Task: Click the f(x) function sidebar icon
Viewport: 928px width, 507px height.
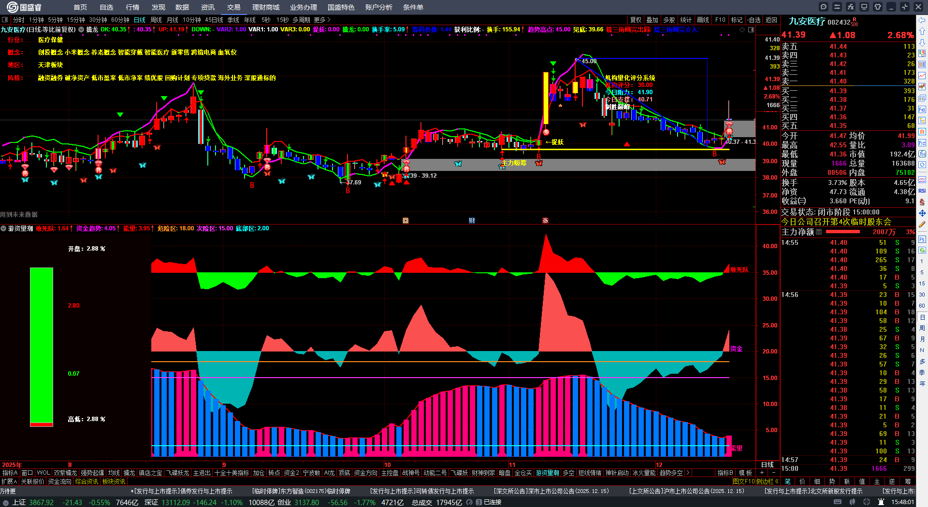Action: click(922, 154)
